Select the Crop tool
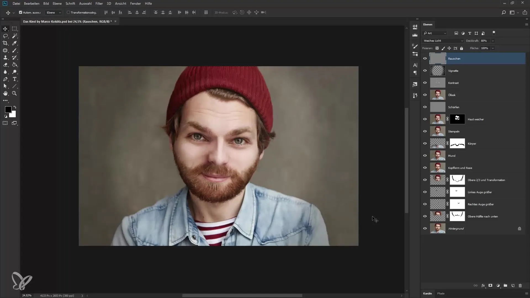The height and width of the screenshot is (298, 530). click(5, 43)
